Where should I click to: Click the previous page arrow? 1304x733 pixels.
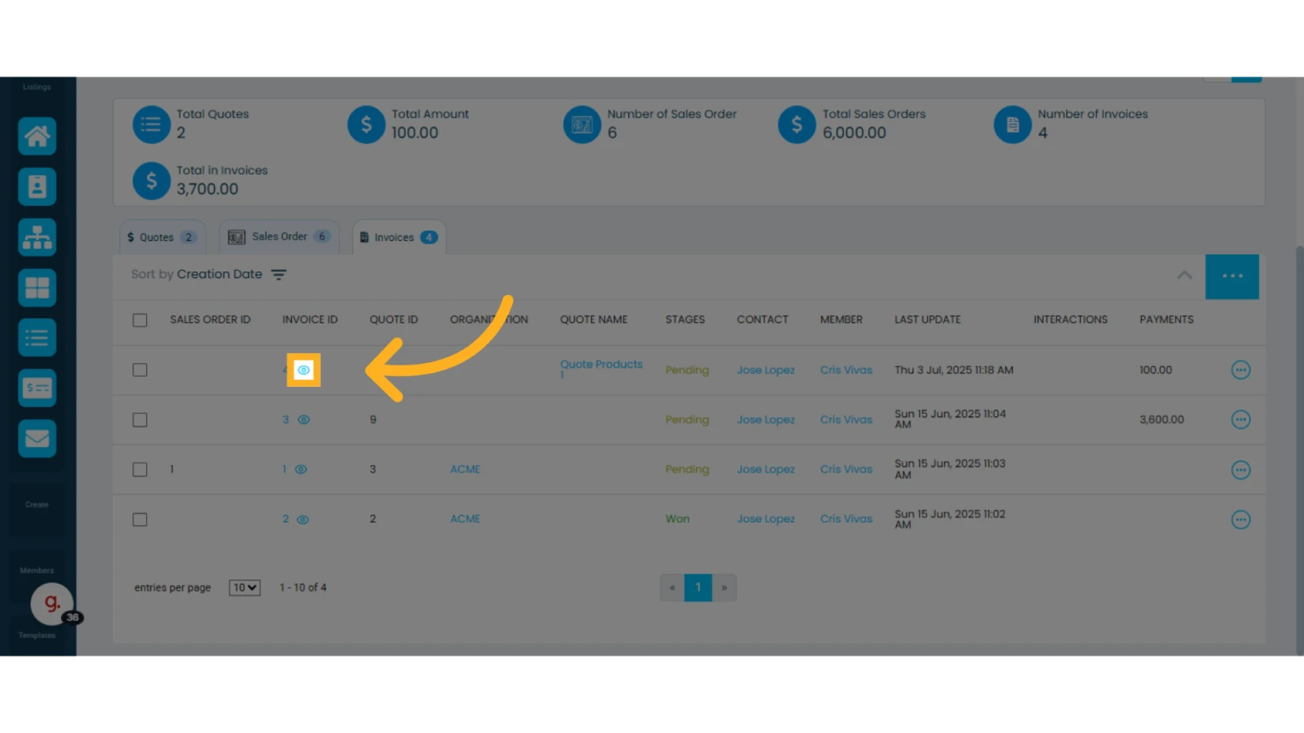pyautogui.click(x=672, y=587)
